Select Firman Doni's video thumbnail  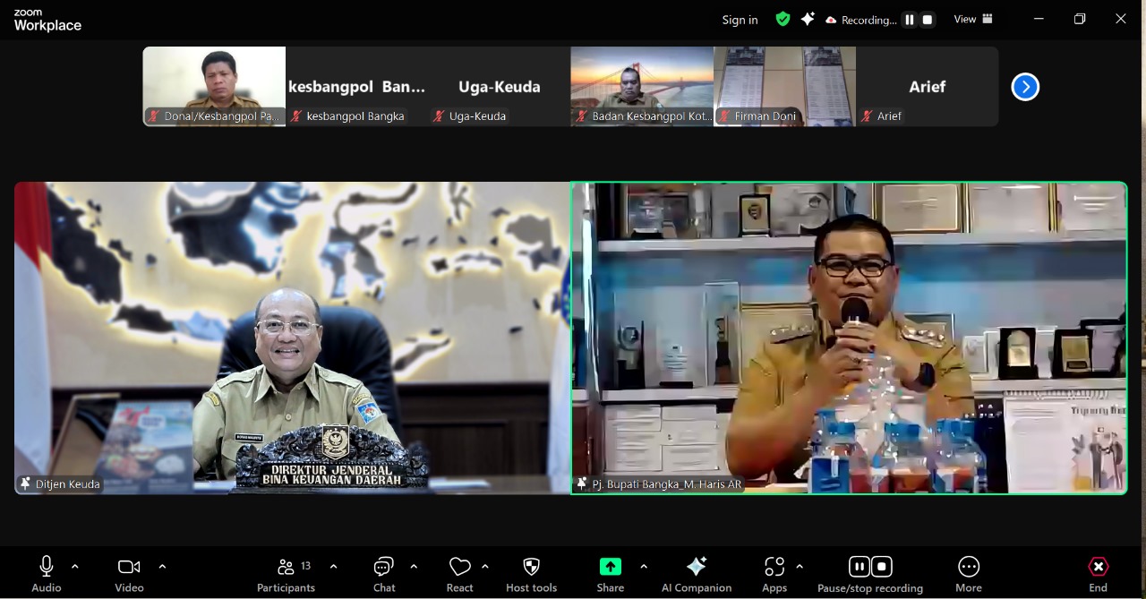tap(784, 86)
